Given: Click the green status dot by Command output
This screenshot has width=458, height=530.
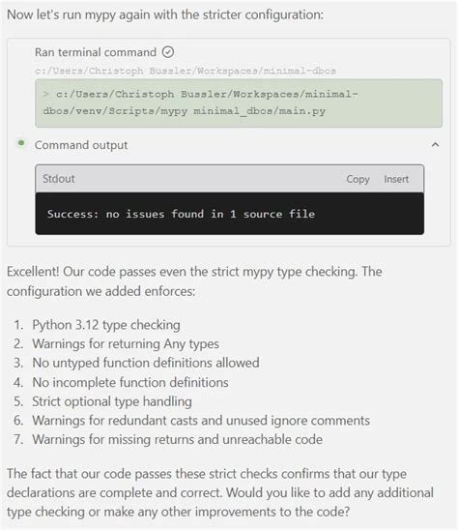Looking at the screenshot, I should (21, 143).
